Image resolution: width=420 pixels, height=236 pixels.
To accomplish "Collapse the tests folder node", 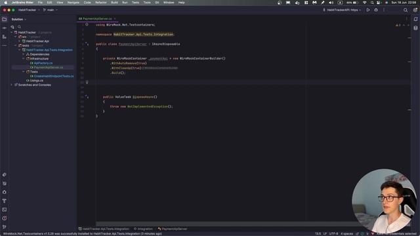I will point(16,45).
